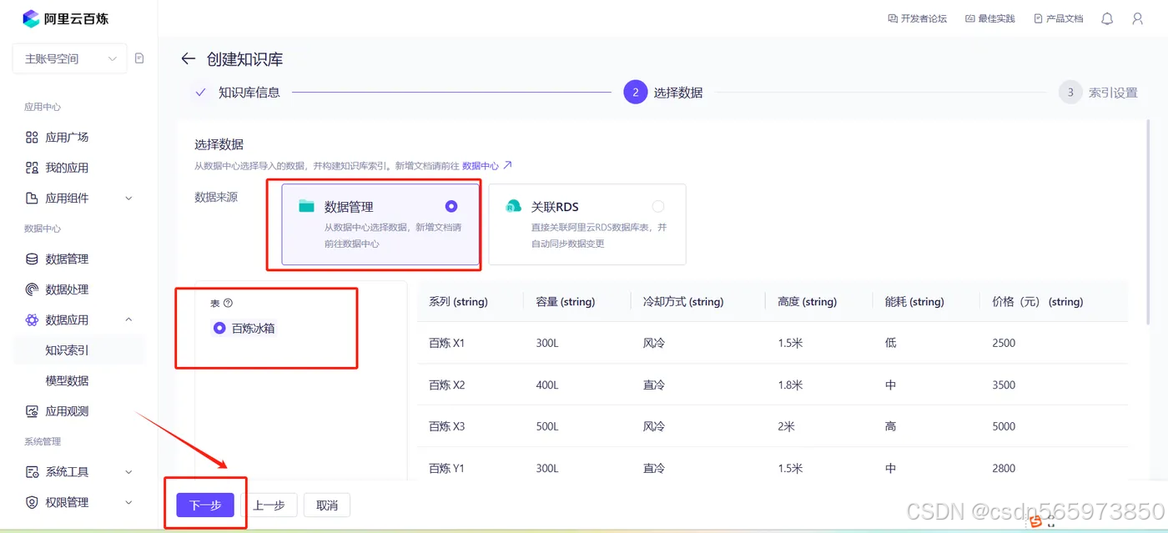The width and height of the screenshot is (1168, 533).
Task: Open the notification bell icon
Action: pos(1107,18)
